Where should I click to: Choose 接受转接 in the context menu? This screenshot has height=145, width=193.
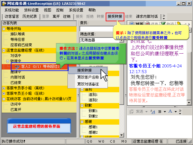85,70
